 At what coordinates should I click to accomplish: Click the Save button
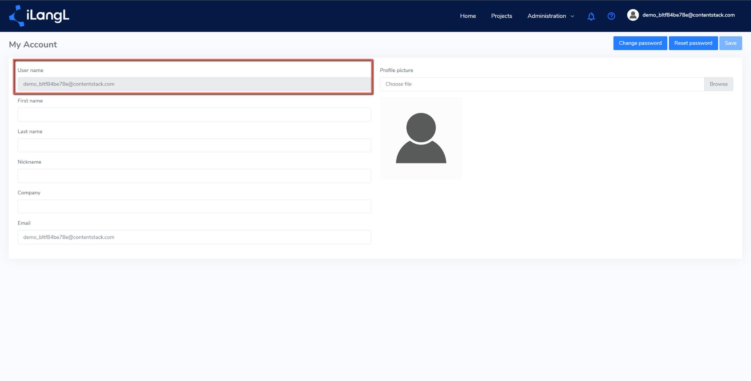click(730, 43)
